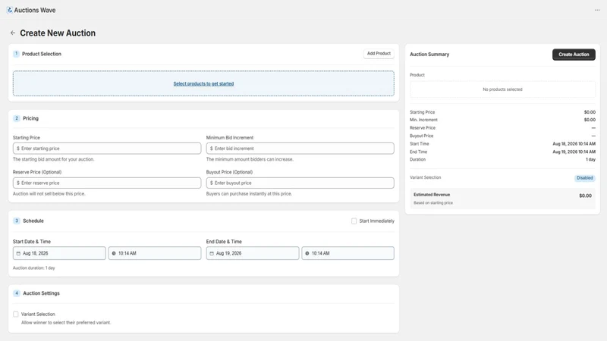Click the Disabled badge for Variant Selection
The height and width of the screenshot is (341, 607).
click(584, 178)
